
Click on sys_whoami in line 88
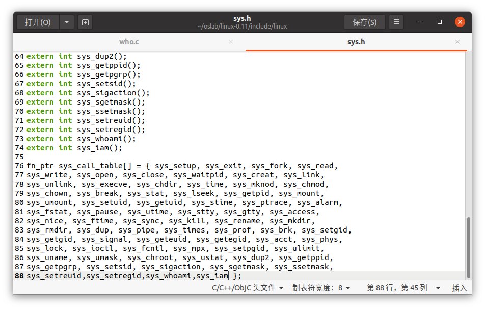pos(169,276)
